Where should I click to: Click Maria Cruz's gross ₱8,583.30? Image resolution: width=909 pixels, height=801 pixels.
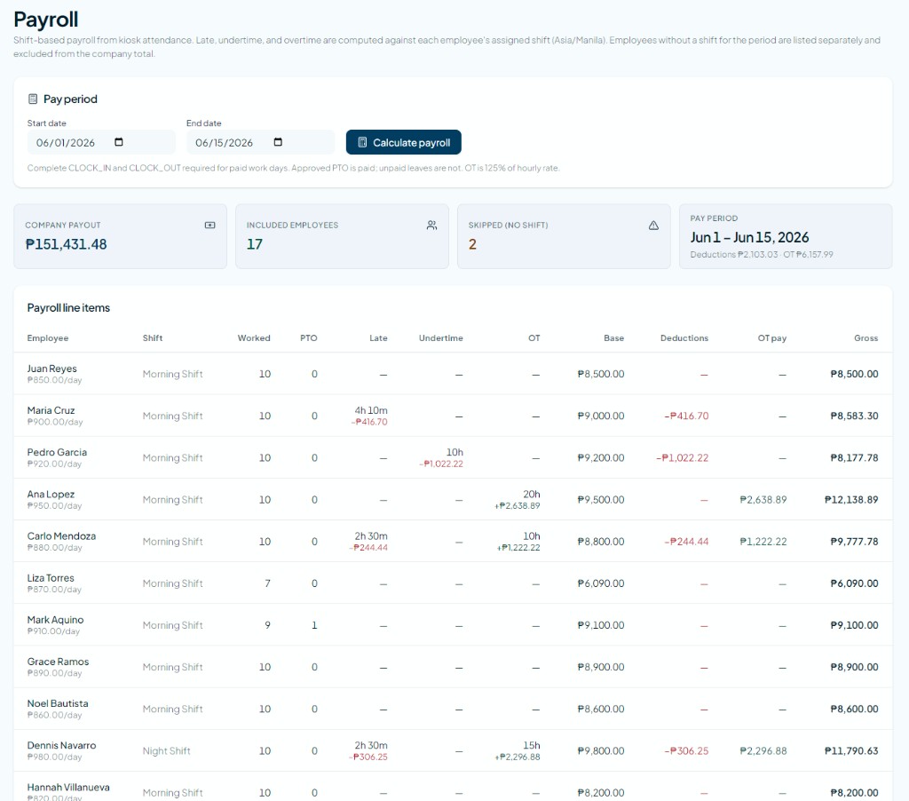point(854,416)
